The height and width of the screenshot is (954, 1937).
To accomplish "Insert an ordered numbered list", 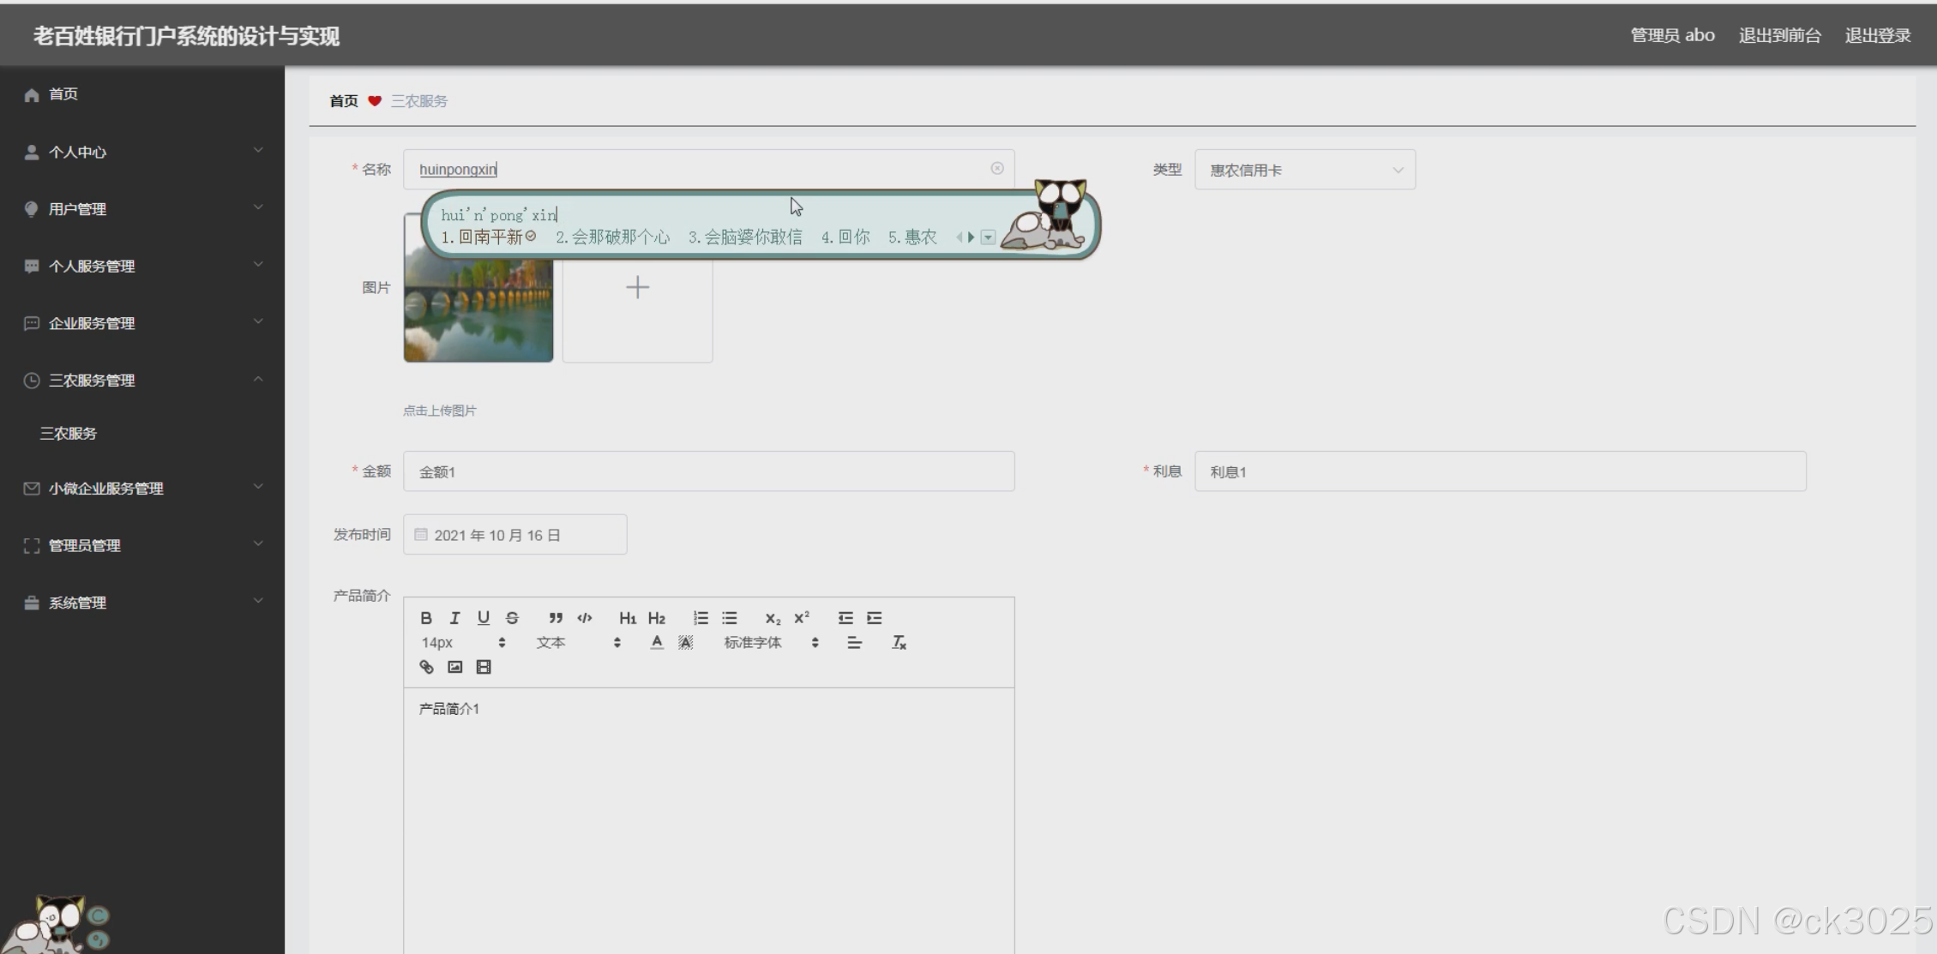I will pos(701,618).
